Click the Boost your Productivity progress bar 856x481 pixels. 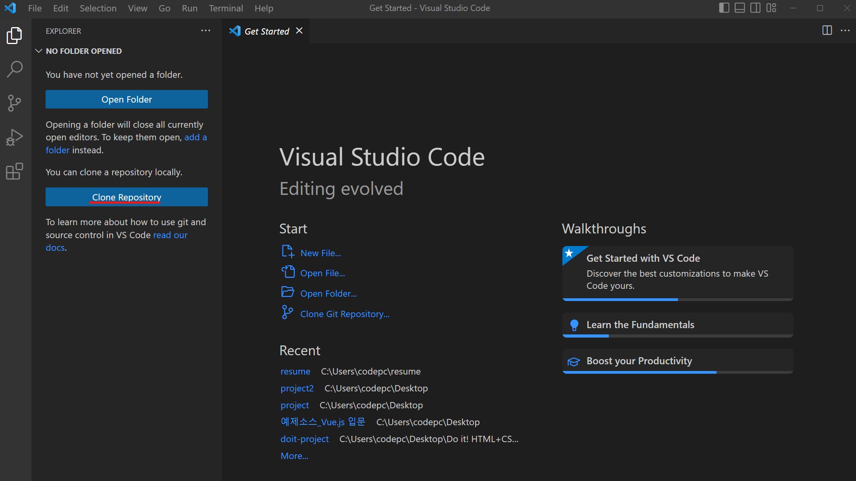point(678,372)
